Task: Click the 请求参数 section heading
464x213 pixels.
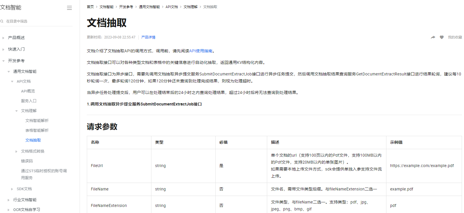Action: click(x=102, y=127)
